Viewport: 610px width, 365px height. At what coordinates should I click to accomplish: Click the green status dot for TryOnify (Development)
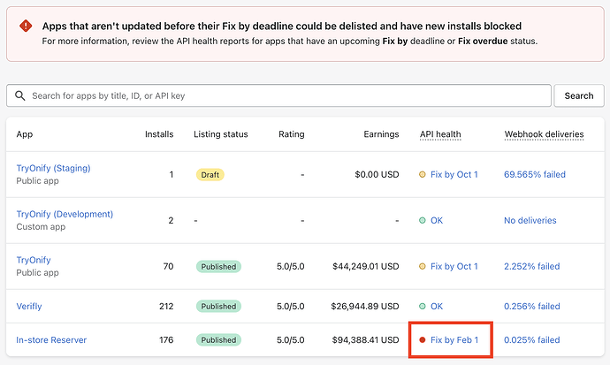[422, 220]
